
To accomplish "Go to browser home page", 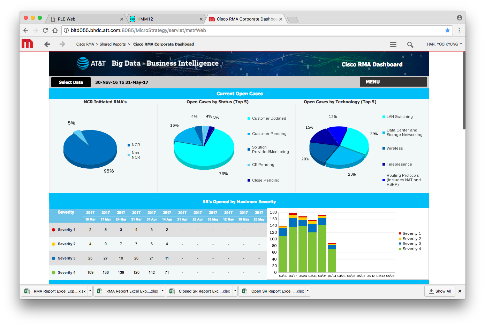I will click(55, 30).
